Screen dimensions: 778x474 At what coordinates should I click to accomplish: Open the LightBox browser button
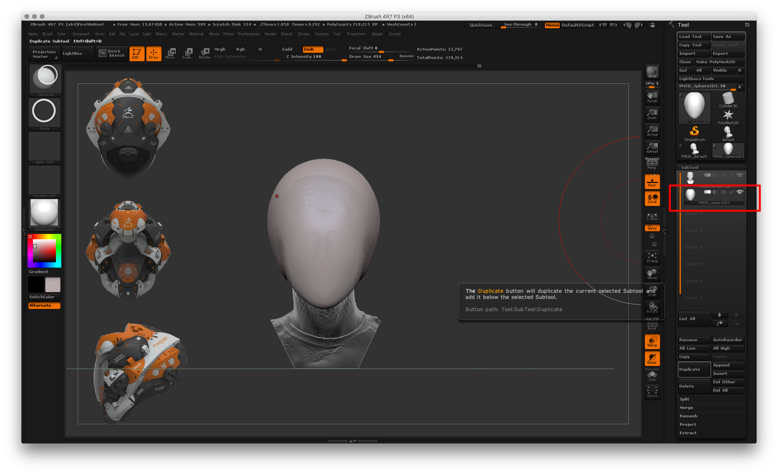coord(77,54)
